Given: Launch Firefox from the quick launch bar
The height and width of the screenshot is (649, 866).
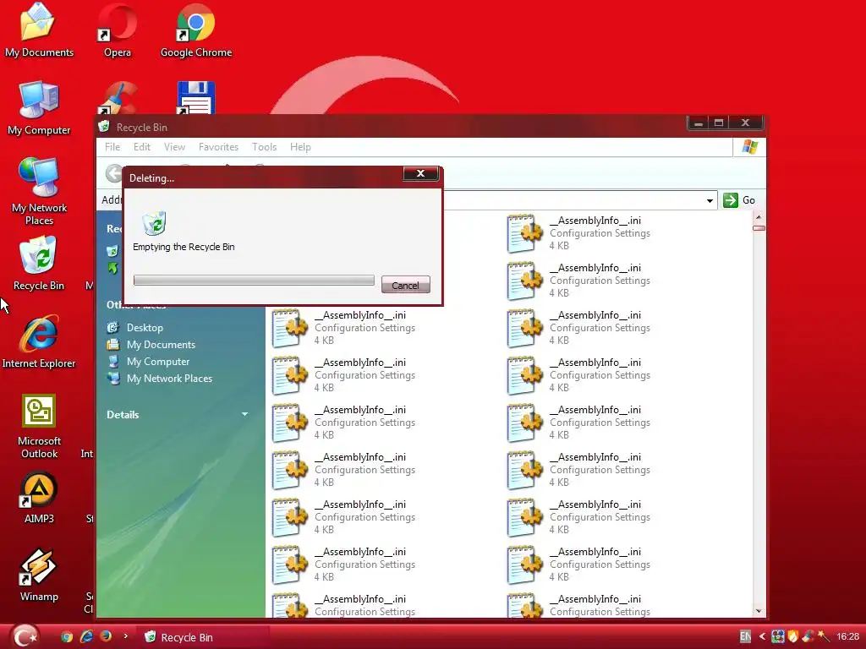Looking at the screenshot, I should [x=106, y=636].
